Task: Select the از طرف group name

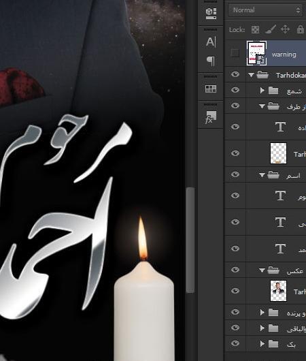Action: [x=296, y=107]
